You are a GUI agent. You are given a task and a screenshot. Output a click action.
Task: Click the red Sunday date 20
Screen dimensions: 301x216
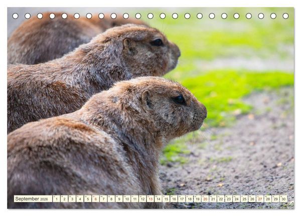point(205,199)
